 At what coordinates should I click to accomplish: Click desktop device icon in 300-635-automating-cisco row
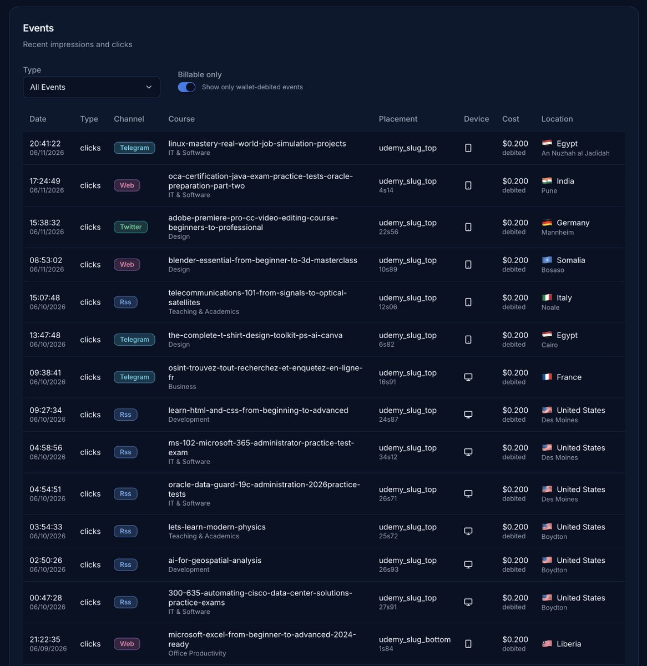tap(468, 602)
